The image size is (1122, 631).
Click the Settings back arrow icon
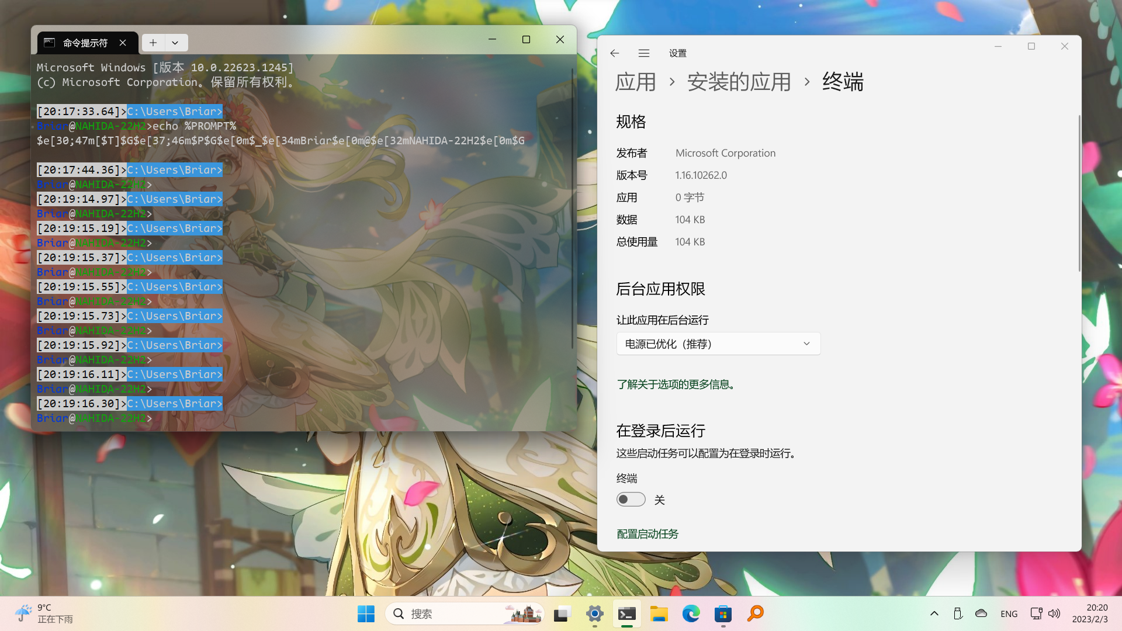click(614, 53)
